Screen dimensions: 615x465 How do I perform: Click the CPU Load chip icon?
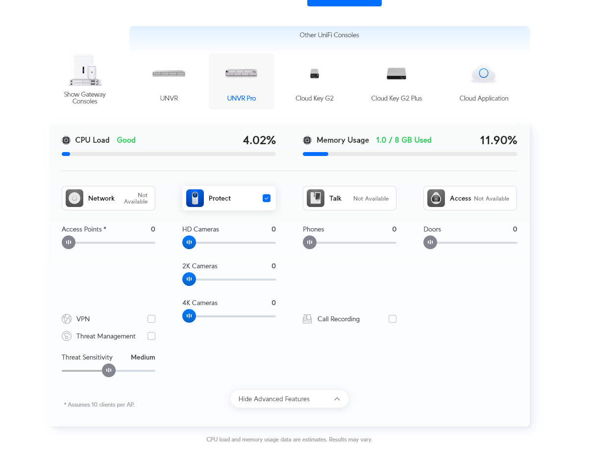pos(66,140)
